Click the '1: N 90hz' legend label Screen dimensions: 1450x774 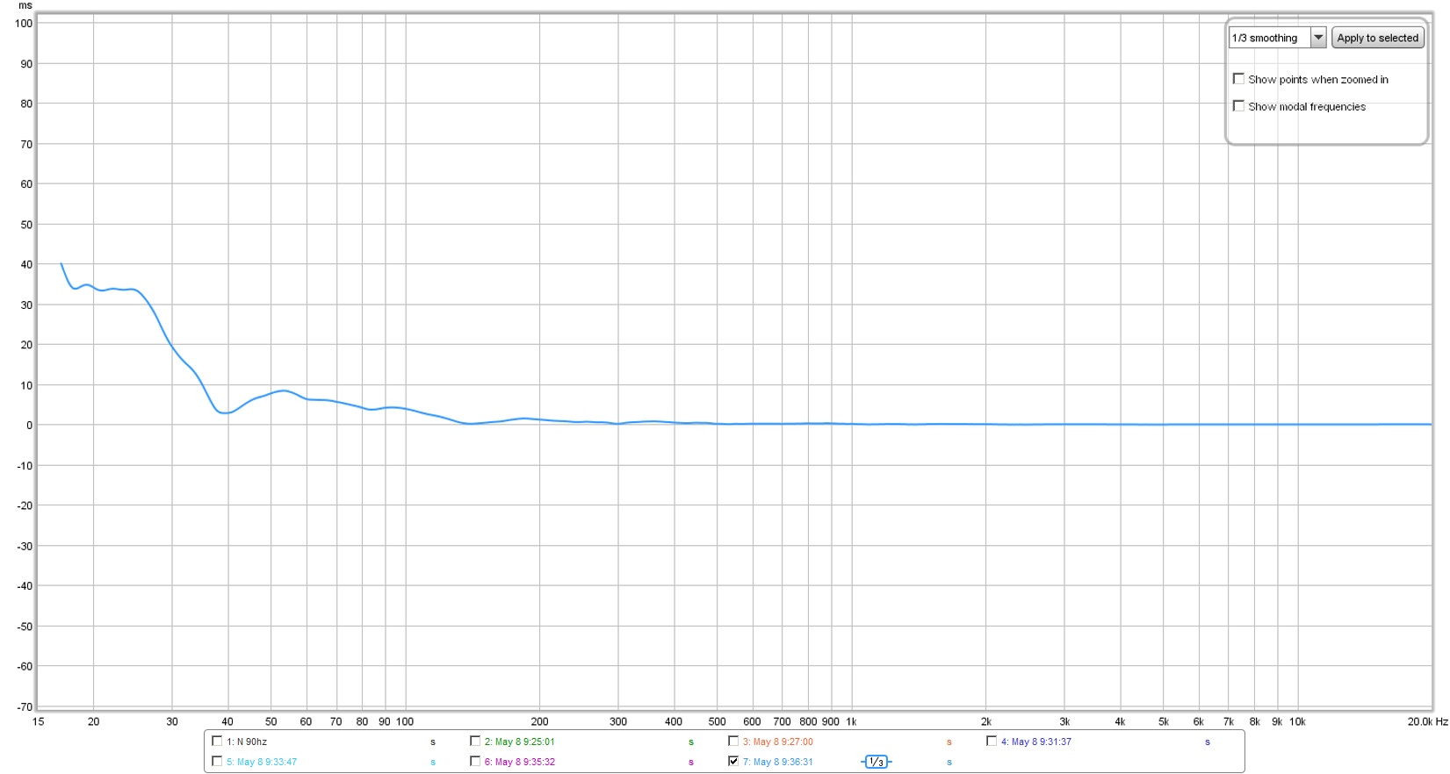[x=247, y=742]
